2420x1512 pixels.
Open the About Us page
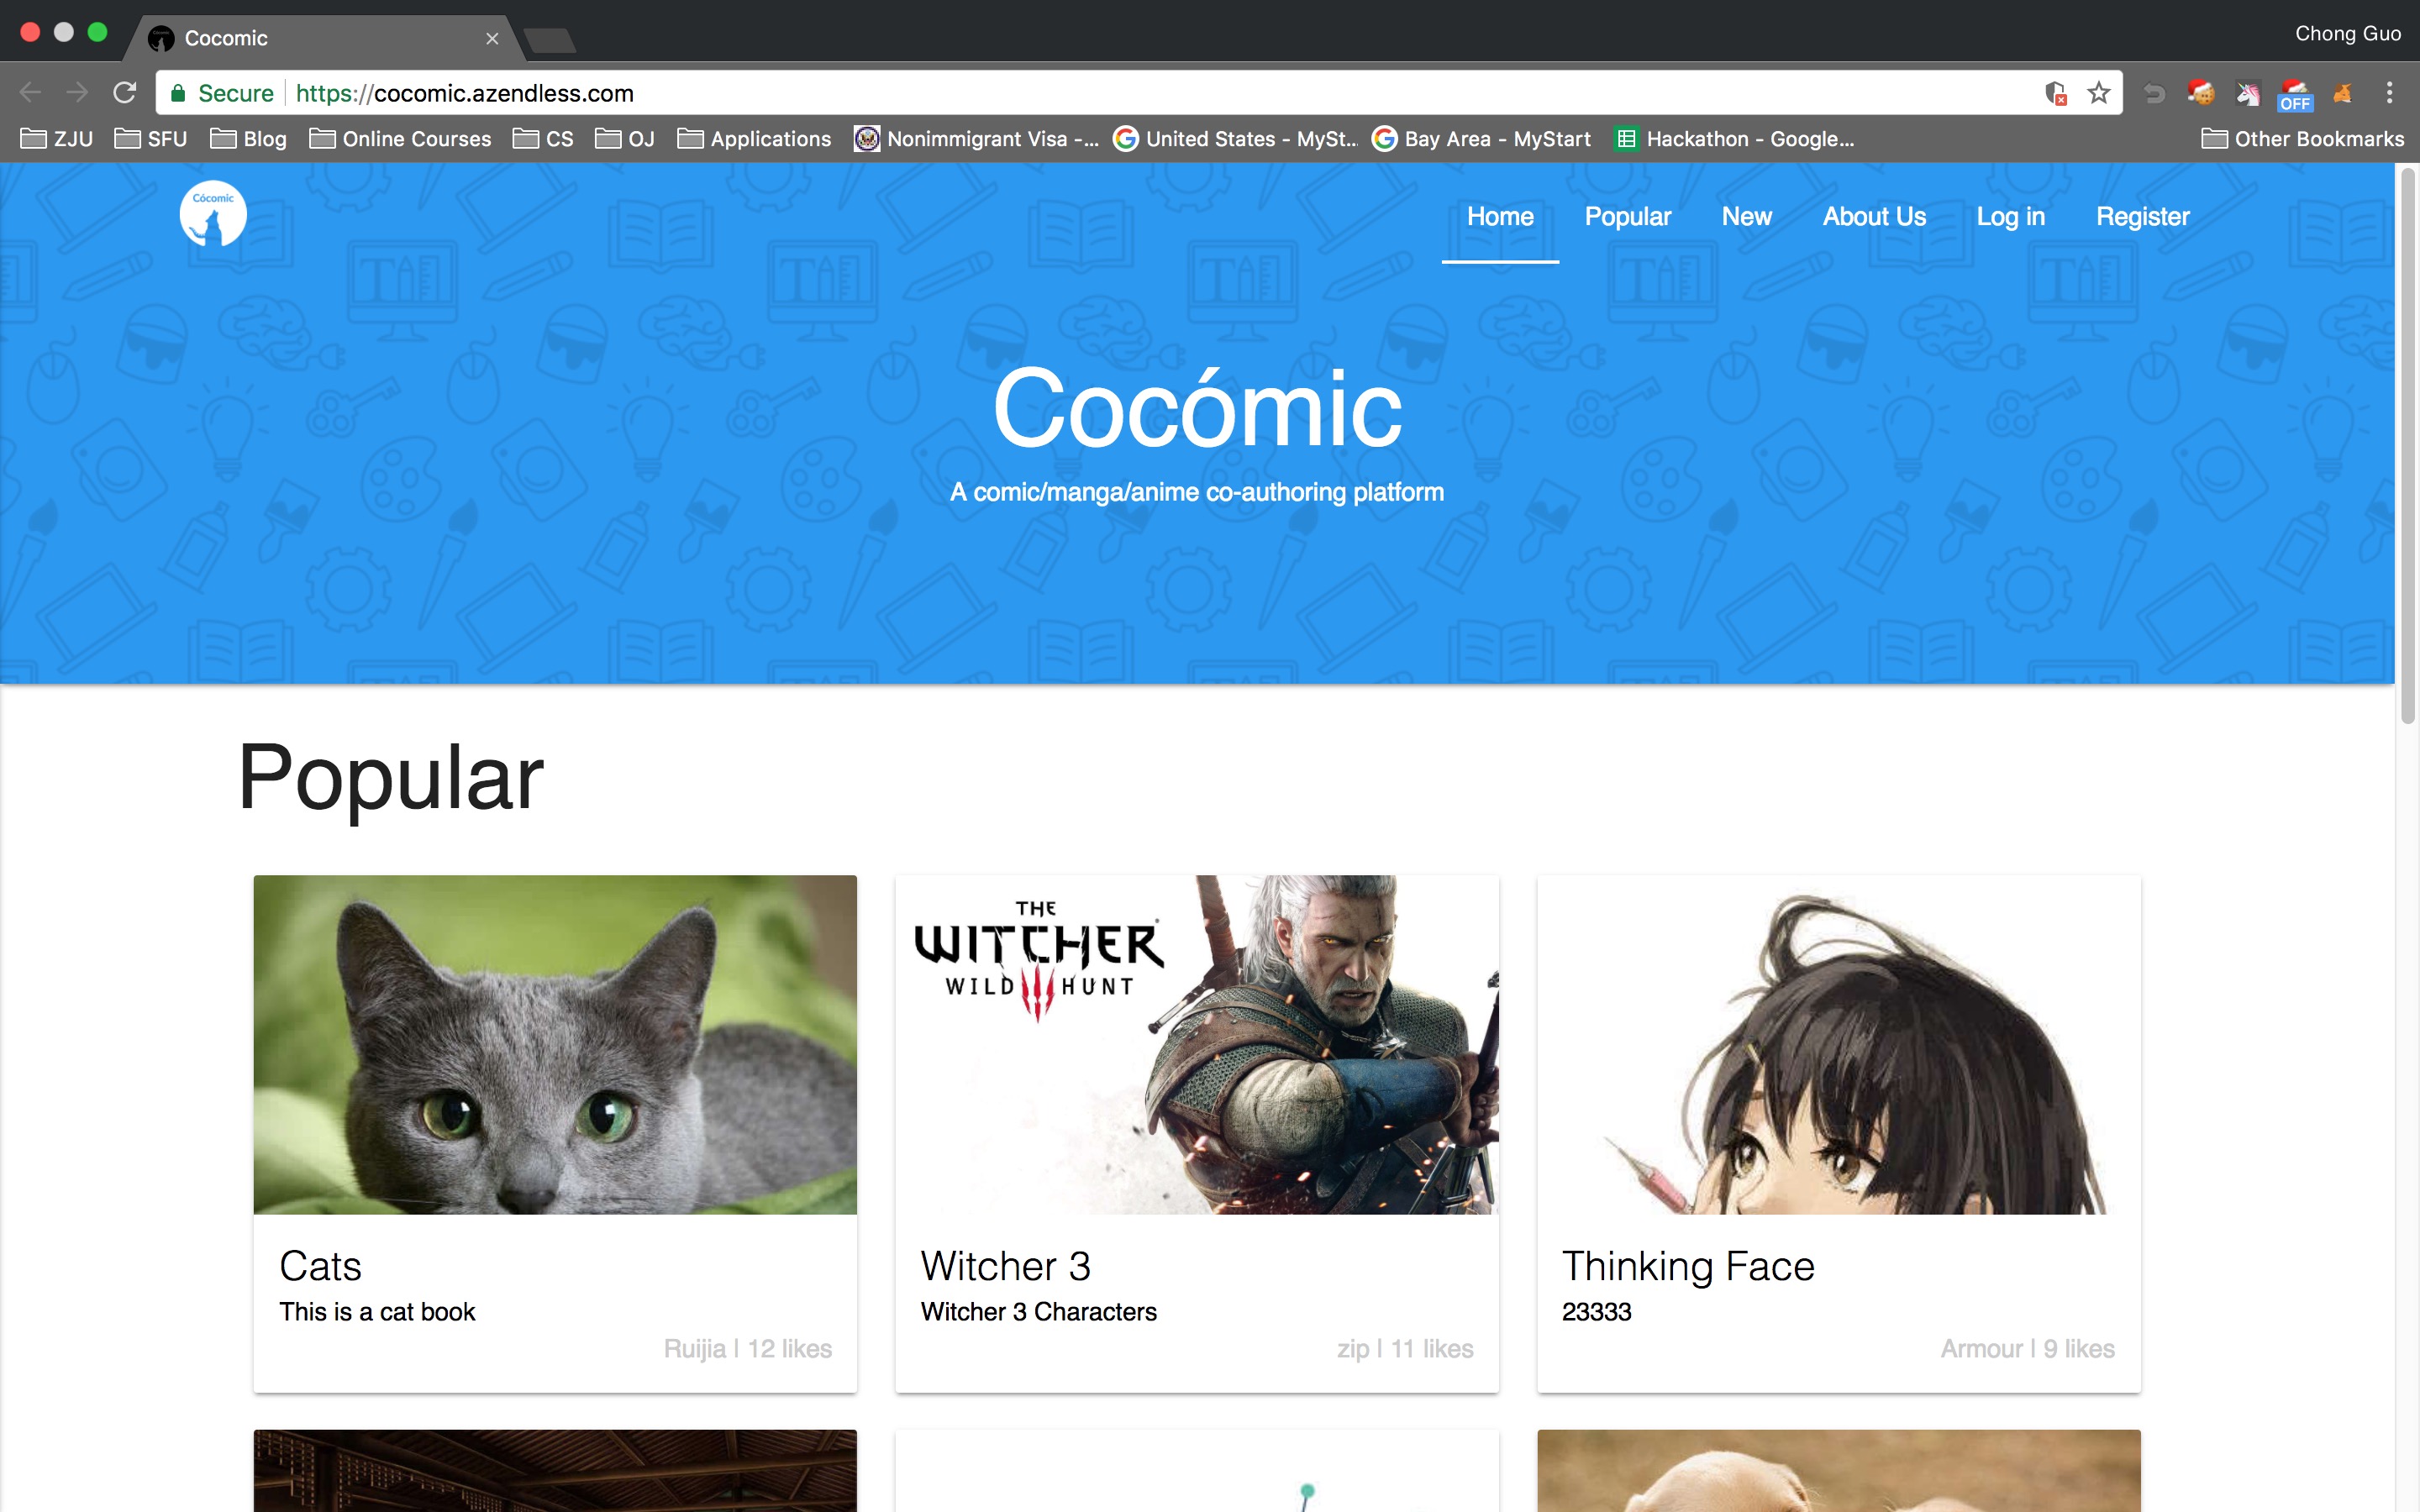click(x=1874, y=216)
